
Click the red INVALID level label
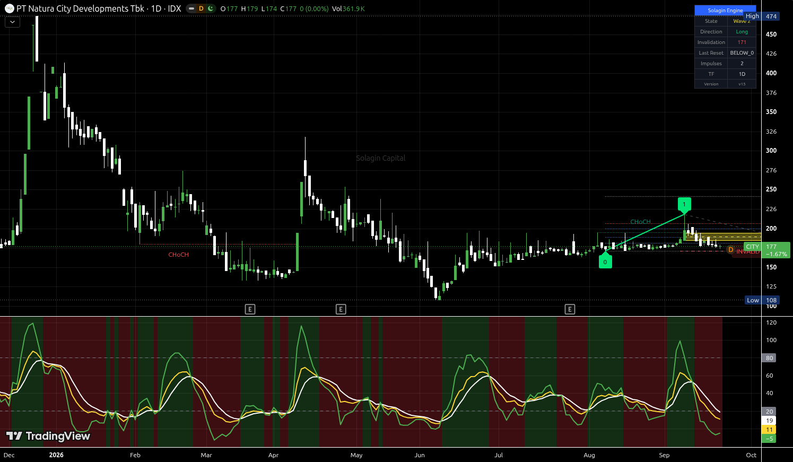(x=748, y=252)
